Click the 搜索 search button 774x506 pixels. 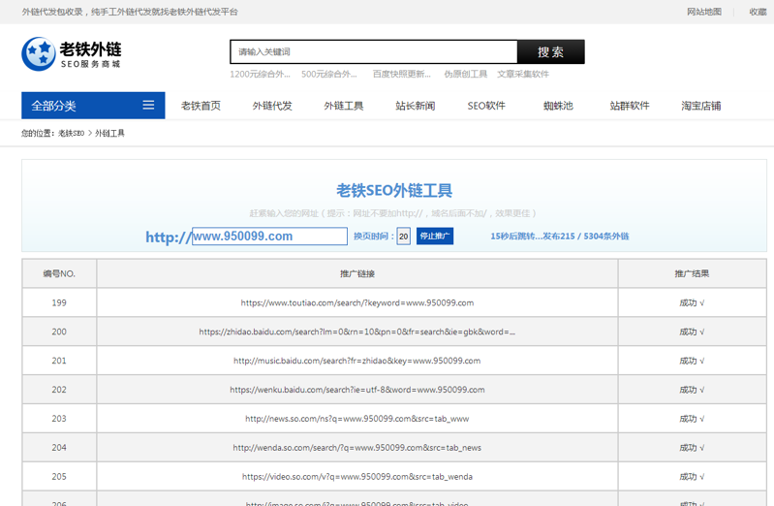[551, 52]
